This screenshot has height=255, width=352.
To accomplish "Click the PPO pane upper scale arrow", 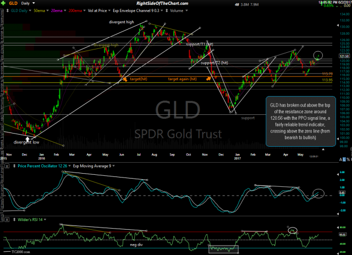I will [x=338, y=174].
